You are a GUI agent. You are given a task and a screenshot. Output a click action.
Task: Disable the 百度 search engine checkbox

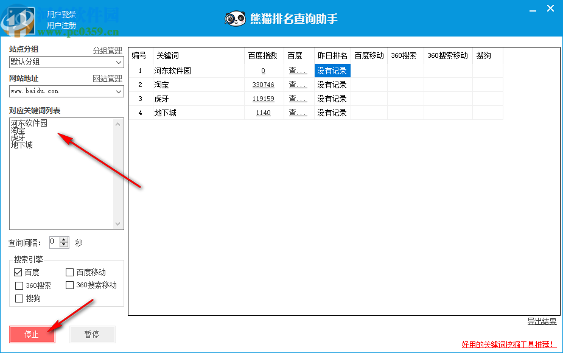tap(18, 272)
